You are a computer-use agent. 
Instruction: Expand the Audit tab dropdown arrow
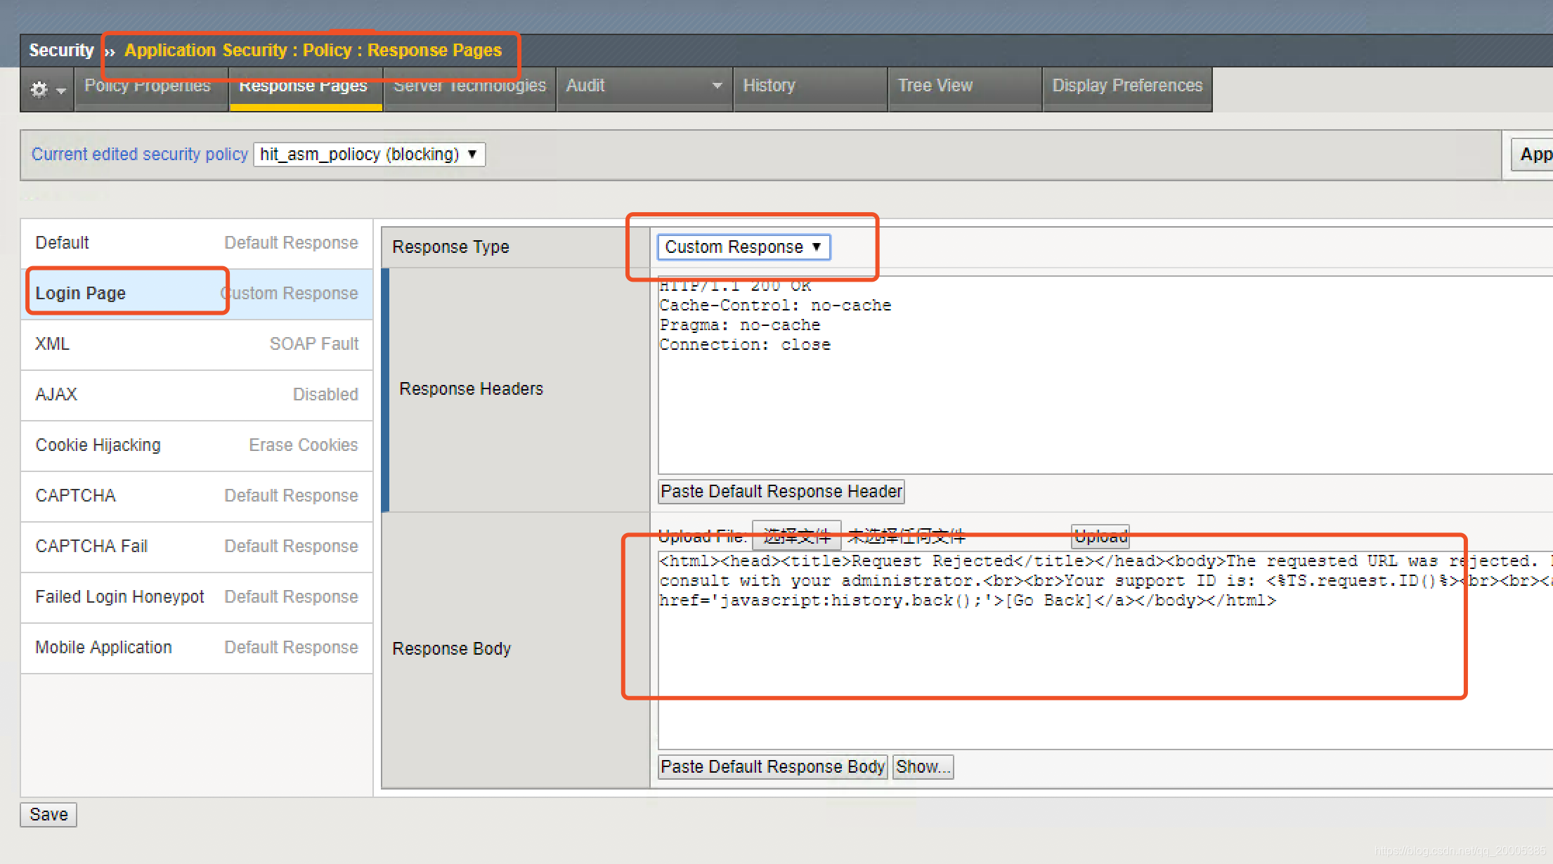(x=717, y=86)
